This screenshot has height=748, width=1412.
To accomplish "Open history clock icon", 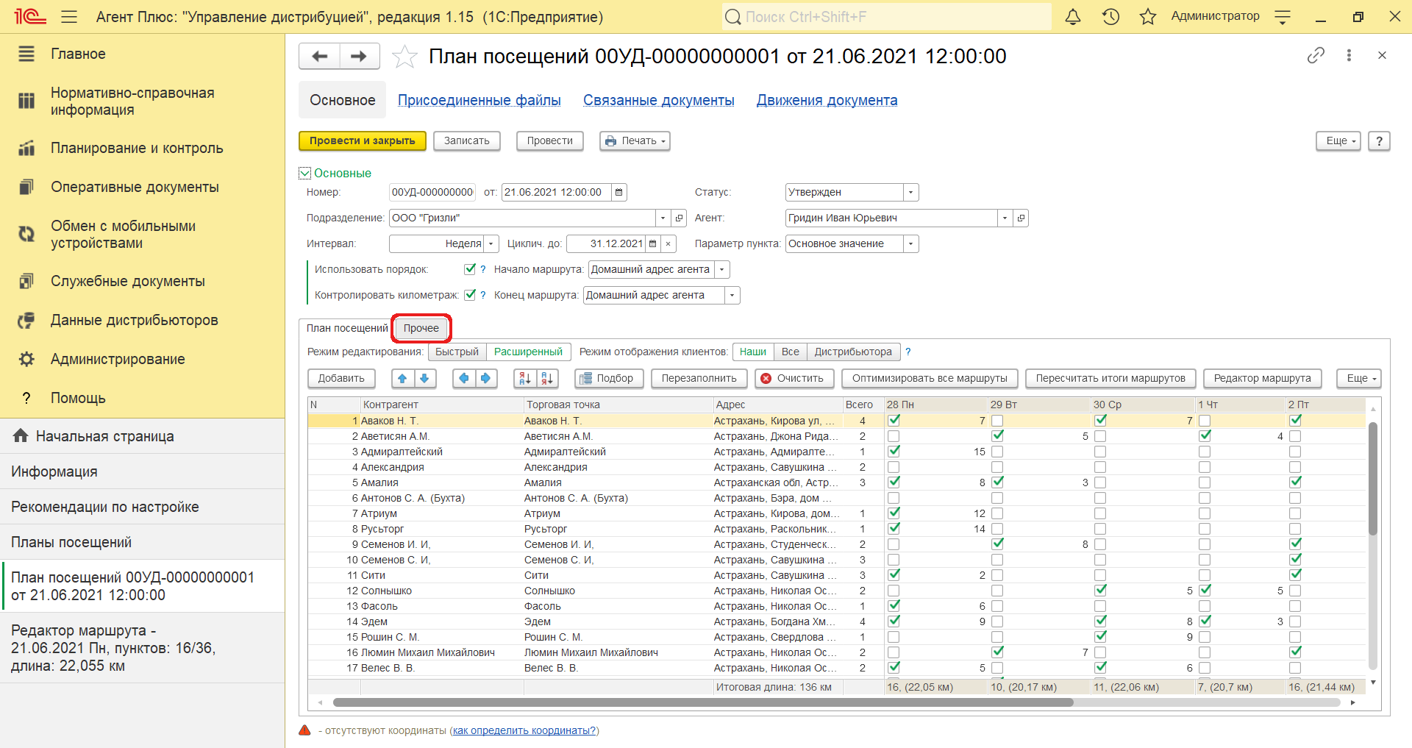I will pos(1110,16).
